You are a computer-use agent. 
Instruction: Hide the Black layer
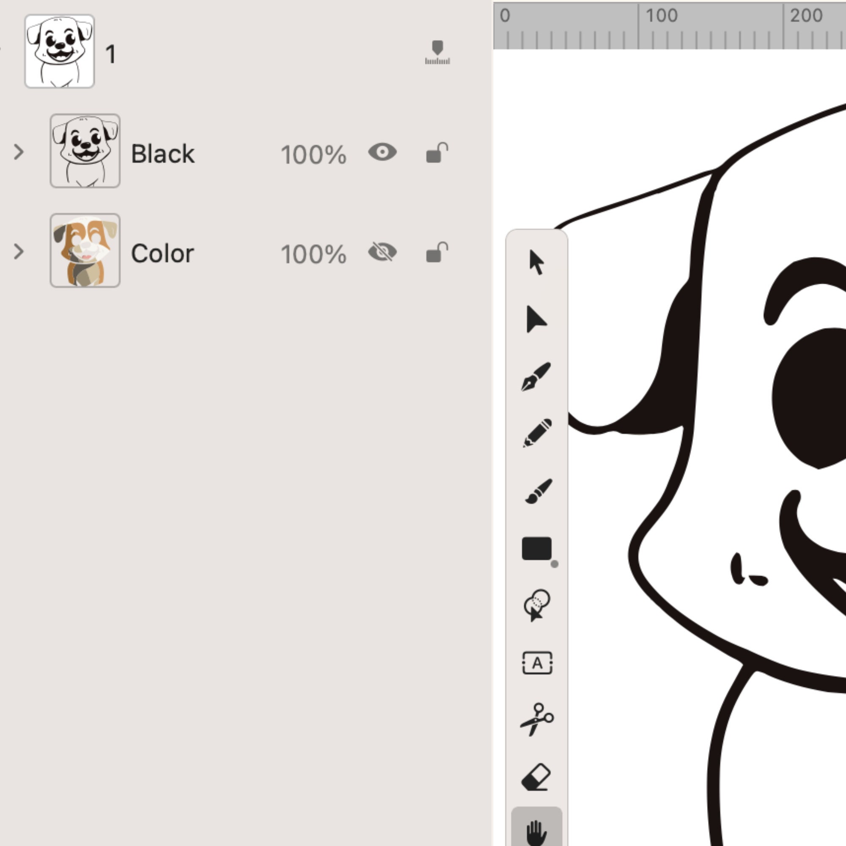tap(382, 152)
